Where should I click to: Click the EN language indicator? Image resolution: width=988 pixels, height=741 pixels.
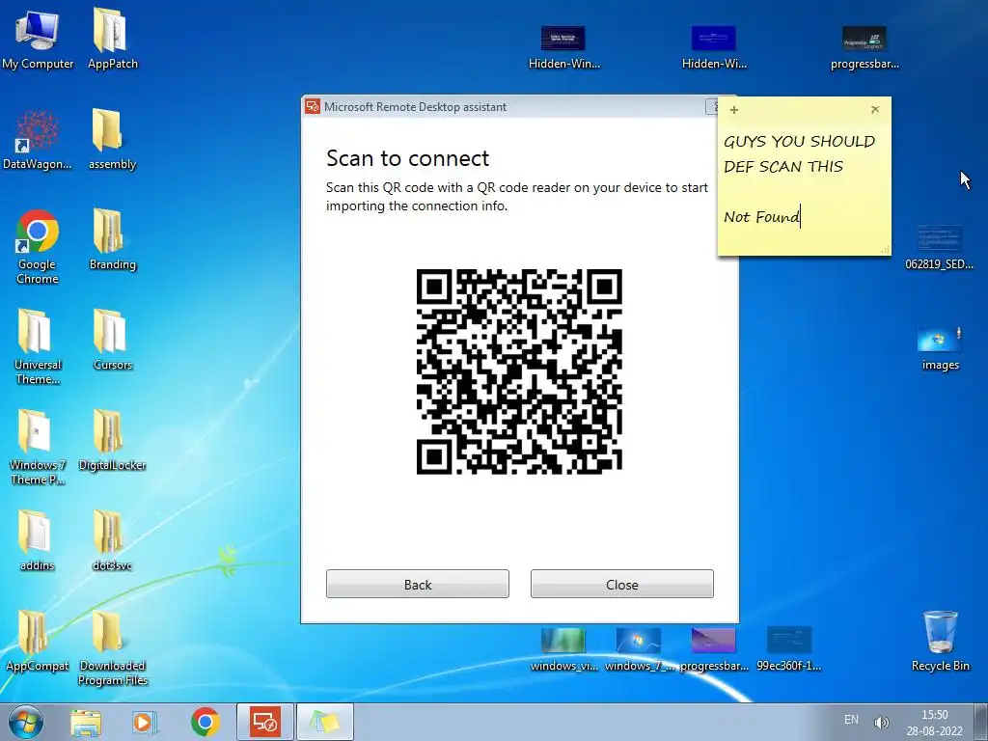[851, 720]
